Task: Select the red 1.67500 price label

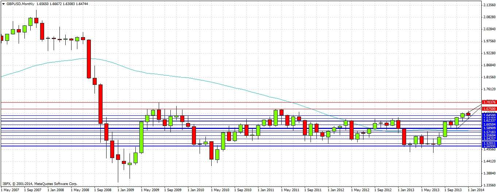Action: click(489, 109)
